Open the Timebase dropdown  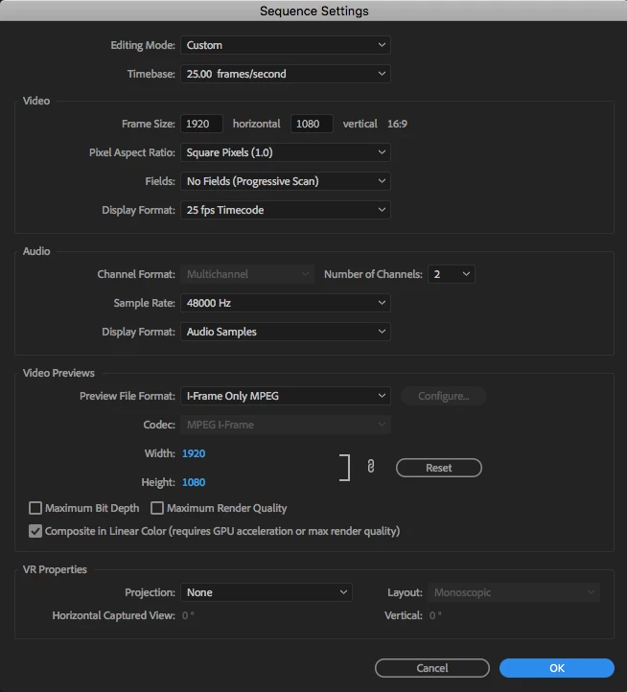pyautogui.click(x=286, y=74)
